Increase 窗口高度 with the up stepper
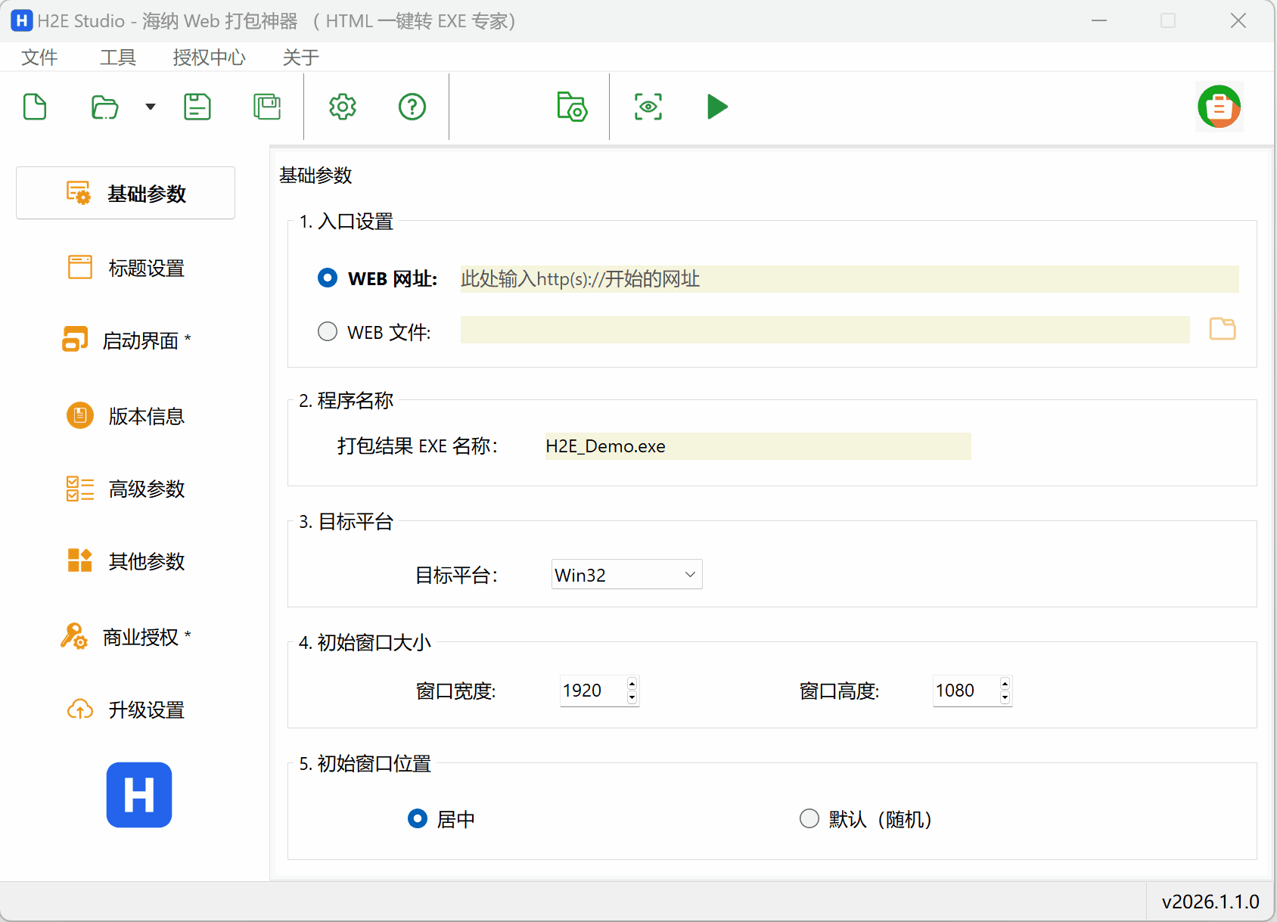Screen dimensions: 1277x922 click(x=1004, y=683)
